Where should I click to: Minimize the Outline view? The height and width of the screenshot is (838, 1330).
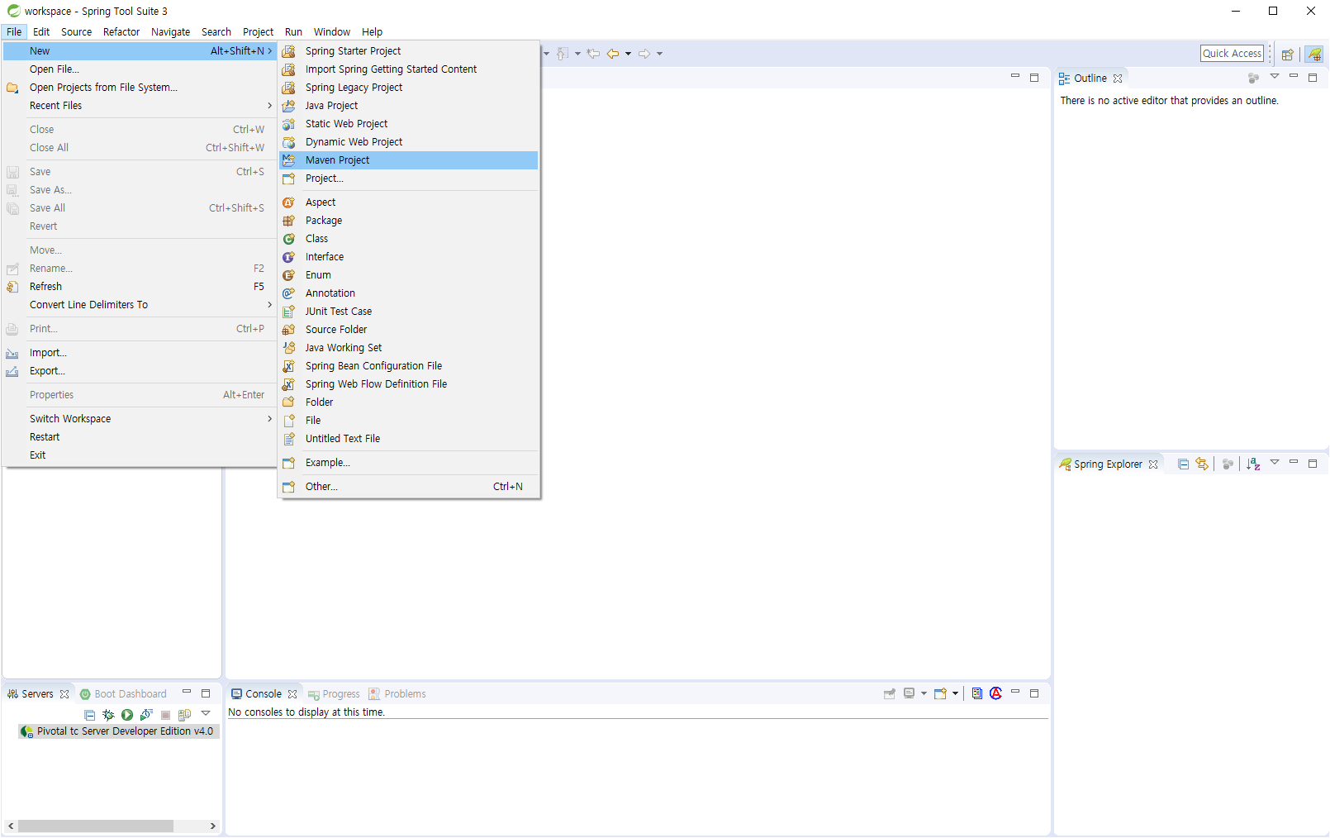[1294, 77]
